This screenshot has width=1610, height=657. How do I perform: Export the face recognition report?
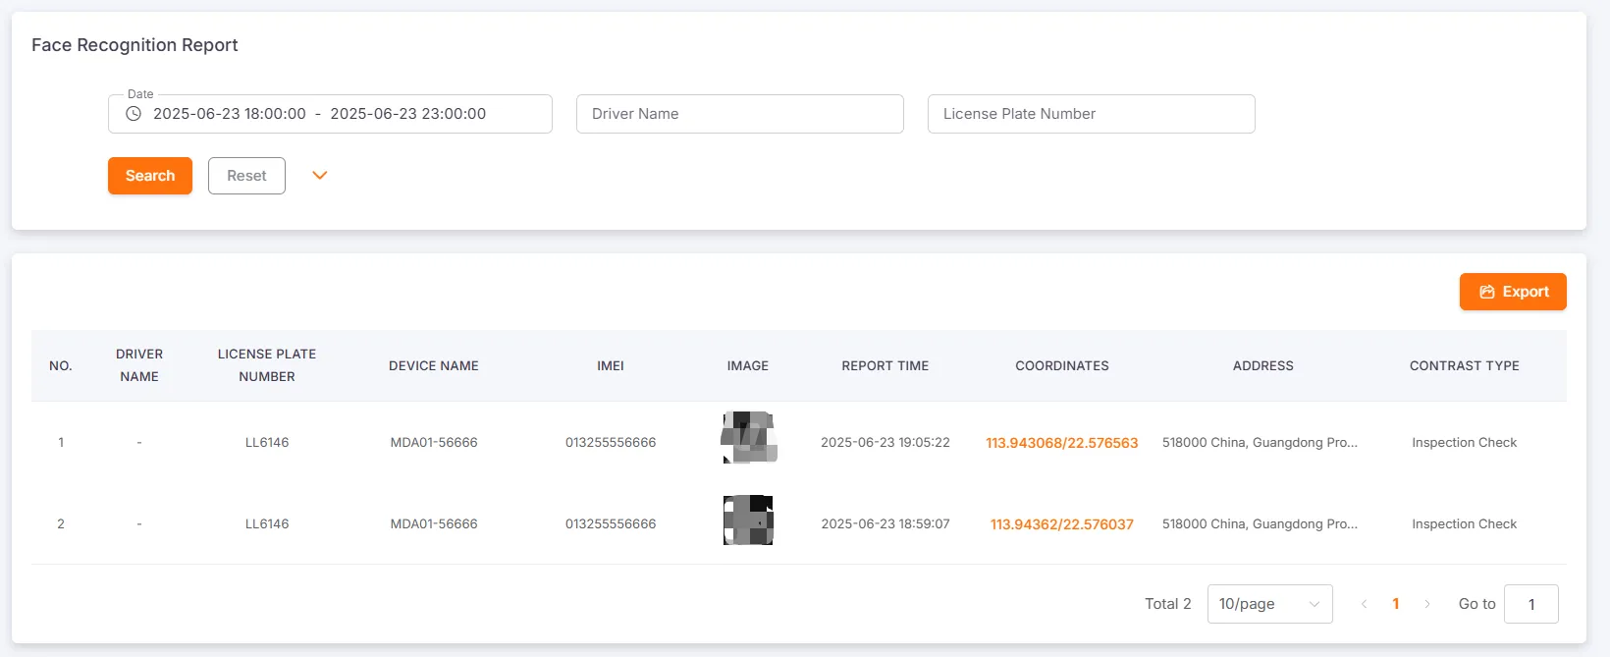coord(1513,292)
